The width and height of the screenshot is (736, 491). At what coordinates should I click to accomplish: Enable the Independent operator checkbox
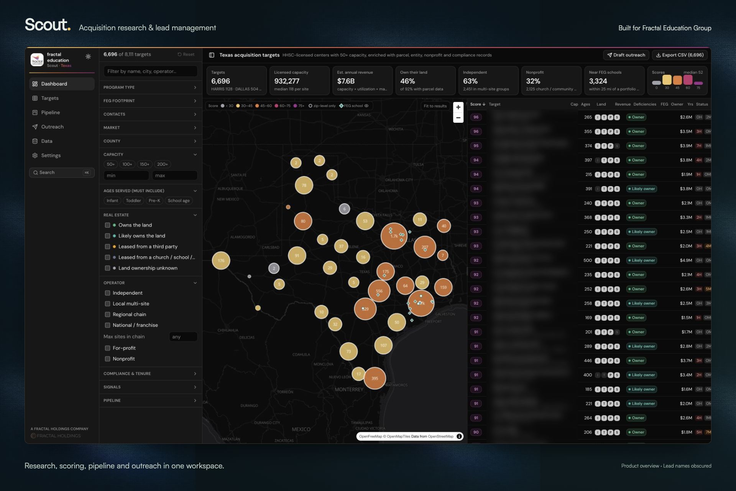coord(108,293)
